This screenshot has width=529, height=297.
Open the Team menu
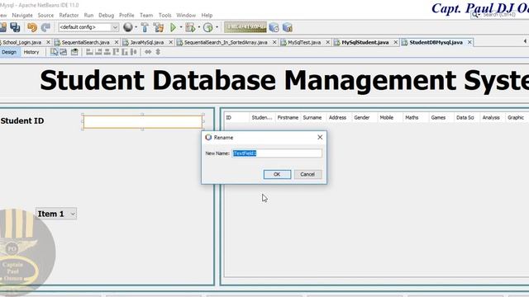coord(146,15)
